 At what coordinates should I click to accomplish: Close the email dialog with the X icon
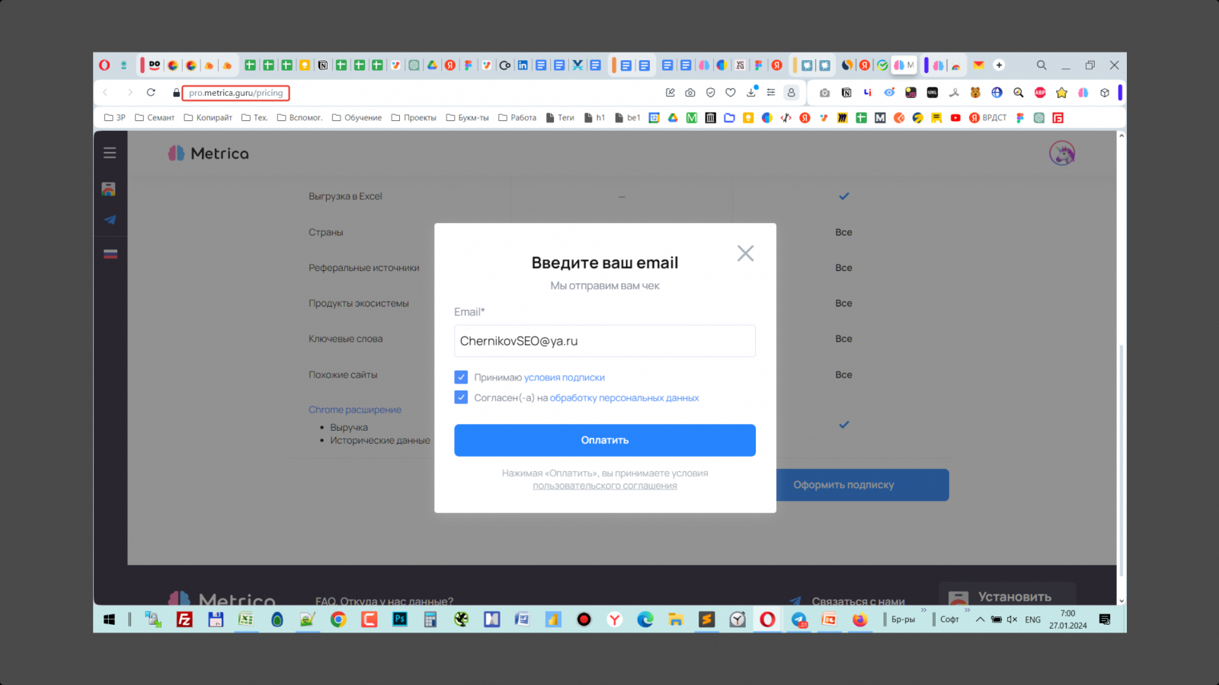click(745, 253)
